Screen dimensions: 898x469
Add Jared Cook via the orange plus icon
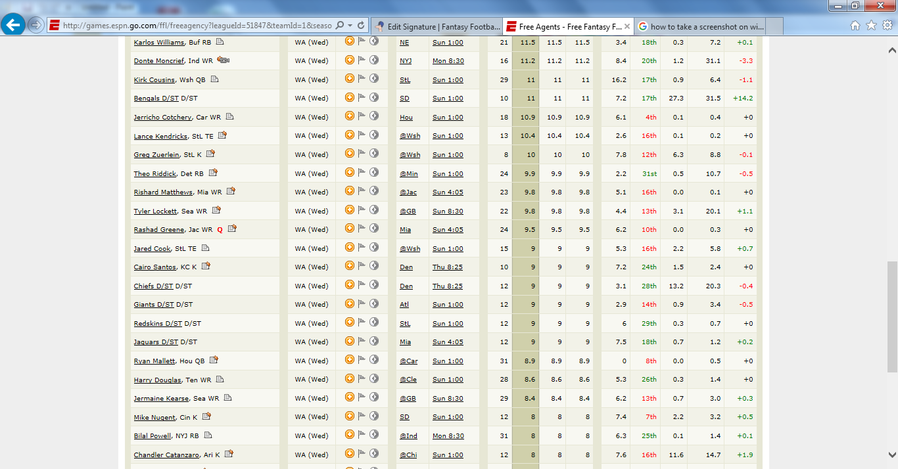[350, 248]
